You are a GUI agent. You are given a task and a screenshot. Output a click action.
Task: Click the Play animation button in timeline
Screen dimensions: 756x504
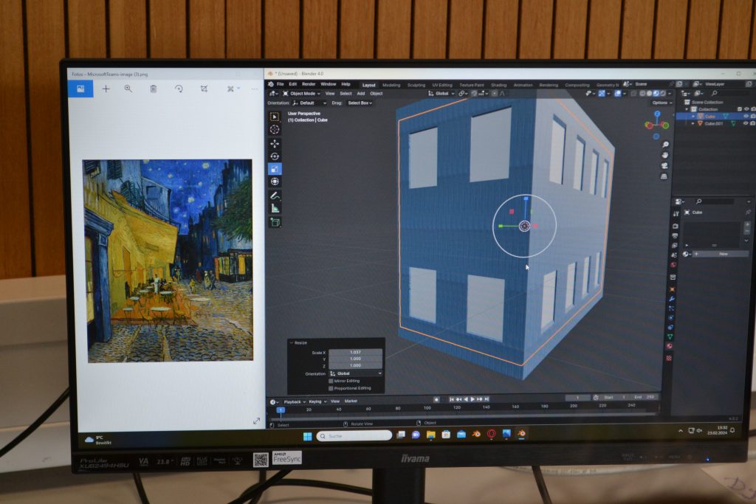coord(472,399)
